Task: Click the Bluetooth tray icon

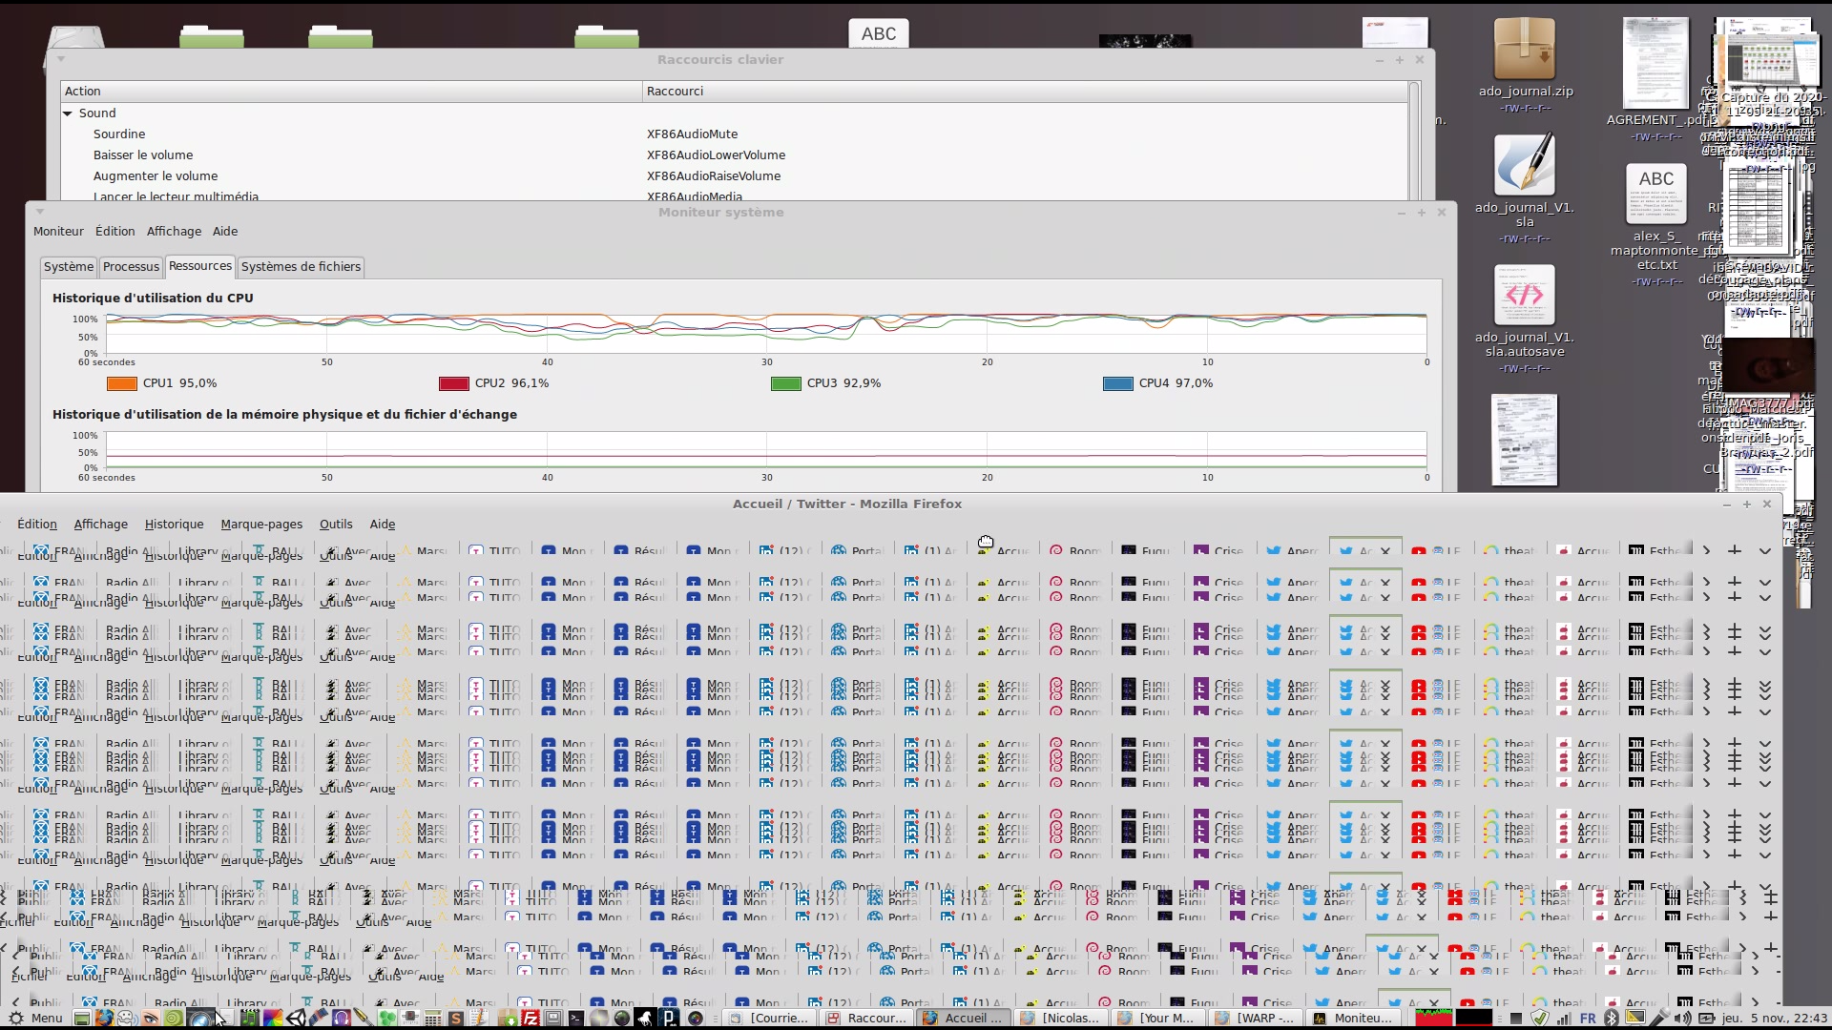Action: point(1611,1018)
